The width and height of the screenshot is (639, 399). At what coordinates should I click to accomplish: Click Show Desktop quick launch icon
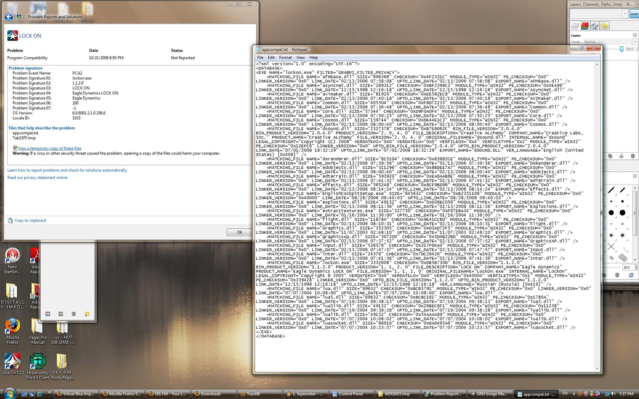pyautogui.click(x=24, y=394)
